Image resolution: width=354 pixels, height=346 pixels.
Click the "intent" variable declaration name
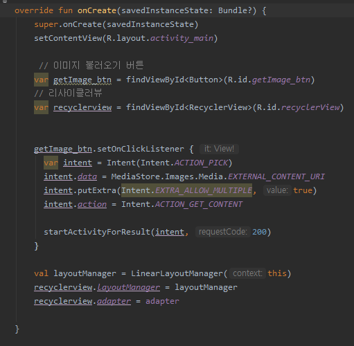(x=78, y=163)
